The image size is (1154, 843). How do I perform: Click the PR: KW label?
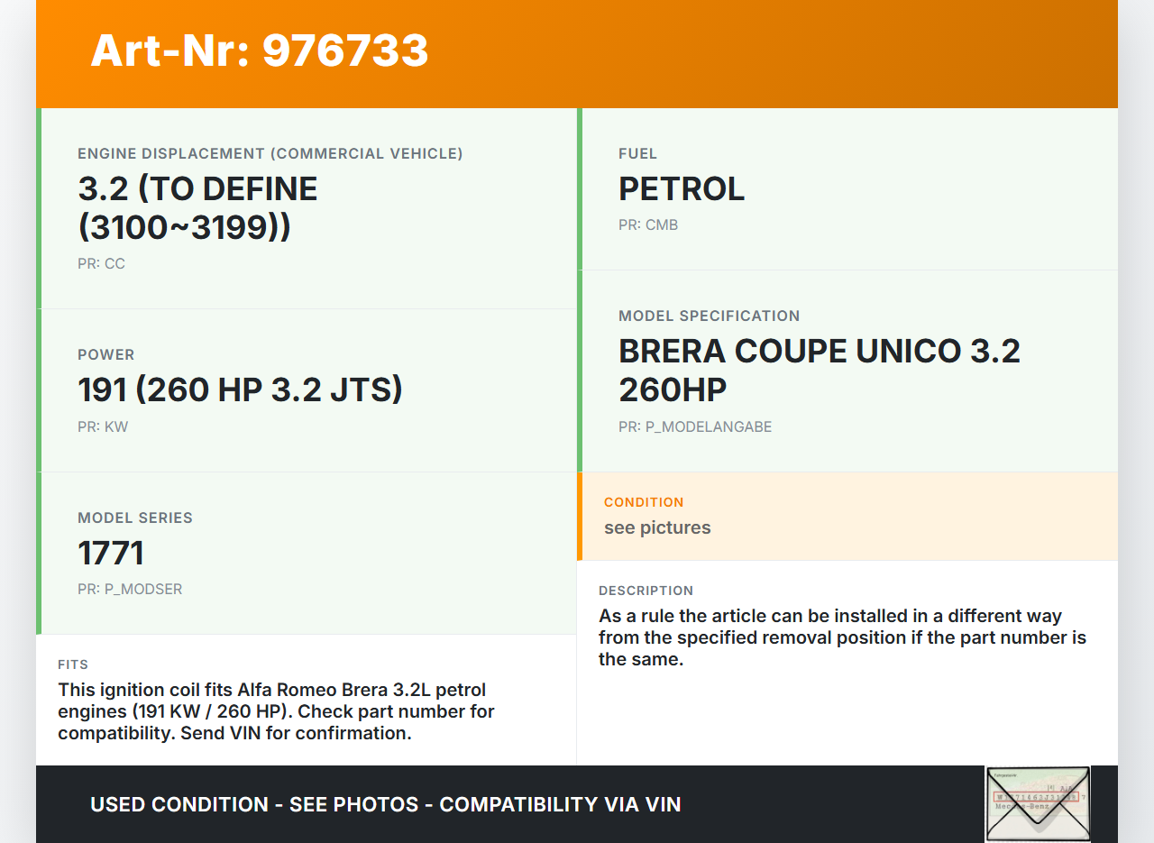point(103,427)
